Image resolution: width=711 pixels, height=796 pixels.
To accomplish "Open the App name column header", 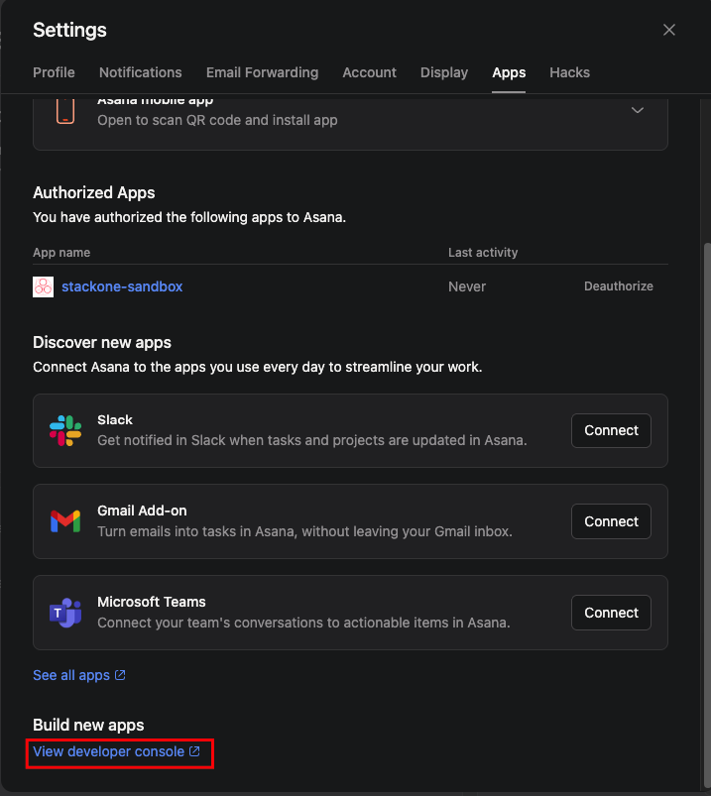I will tap(61, 252).
